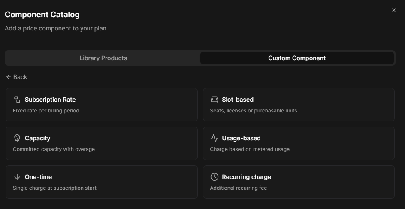Choose the One-time charge title
The width and height of the screenshot is (405, 209).
[x=38, y=177]
